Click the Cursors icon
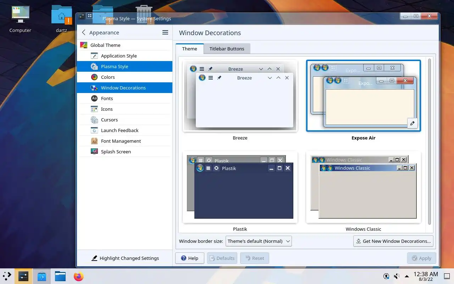The image size is (454, 284). point(94,120)
